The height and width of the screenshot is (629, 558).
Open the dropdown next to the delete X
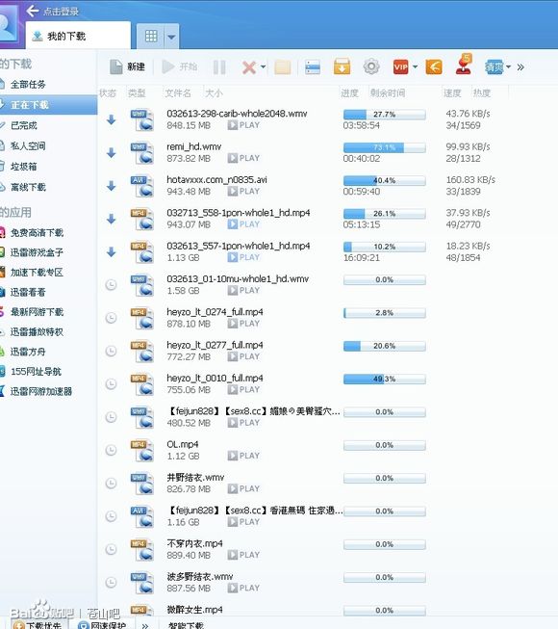[264, 67]
